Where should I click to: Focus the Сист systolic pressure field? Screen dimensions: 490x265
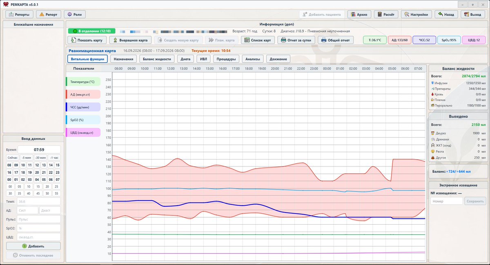[27, 210]
